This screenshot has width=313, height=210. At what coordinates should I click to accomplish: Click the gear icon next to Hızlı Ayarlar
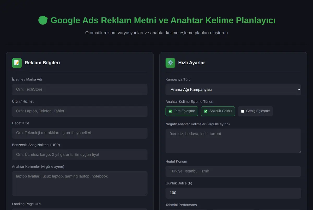170,63
